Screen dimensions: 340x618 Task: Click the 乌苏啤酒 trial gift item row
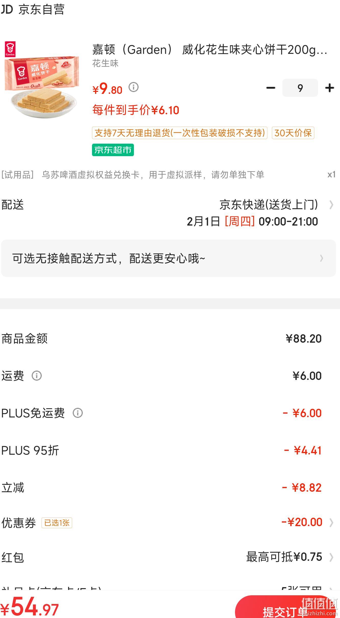point(168,175)
